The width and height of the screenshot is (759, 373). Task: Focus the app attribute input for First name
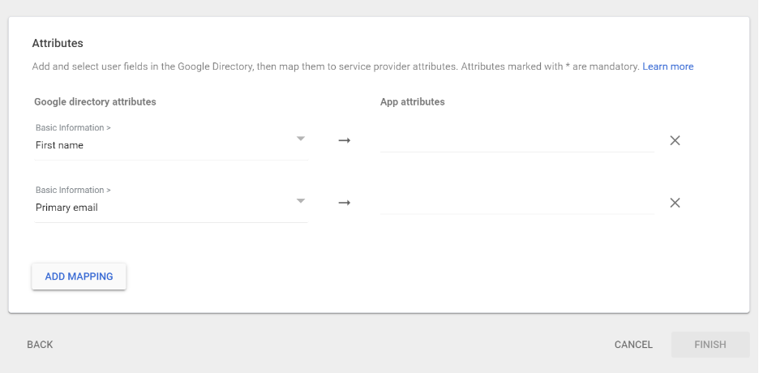click(517, 141)
